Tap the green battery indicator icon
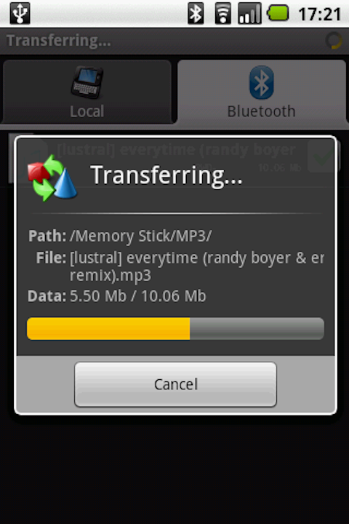The height and width of the screenshot is (524, 349). coord(278,13)
